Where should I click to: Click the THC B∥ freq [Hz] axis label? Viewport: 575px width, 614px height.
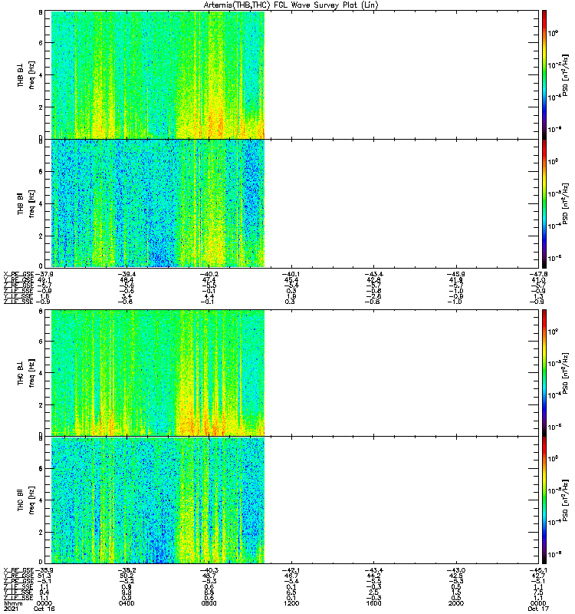point(26,500)
